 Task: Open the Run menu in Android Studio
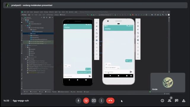pos(60,12)
